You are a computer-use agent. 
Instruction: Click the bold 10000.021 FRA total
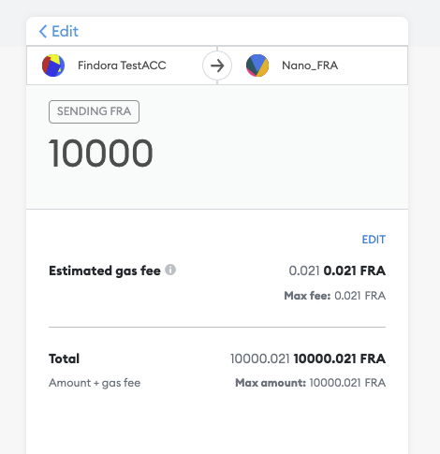340,359
